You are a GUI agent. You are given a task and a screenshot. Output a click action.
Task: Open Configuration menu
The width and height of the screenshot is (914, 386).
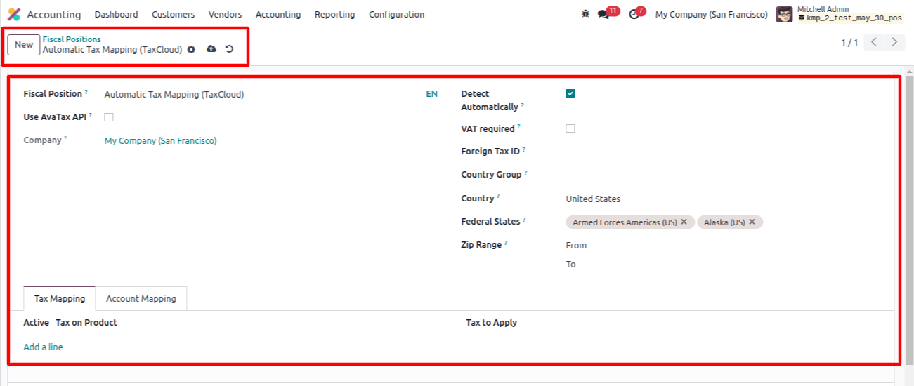(396, 14)
